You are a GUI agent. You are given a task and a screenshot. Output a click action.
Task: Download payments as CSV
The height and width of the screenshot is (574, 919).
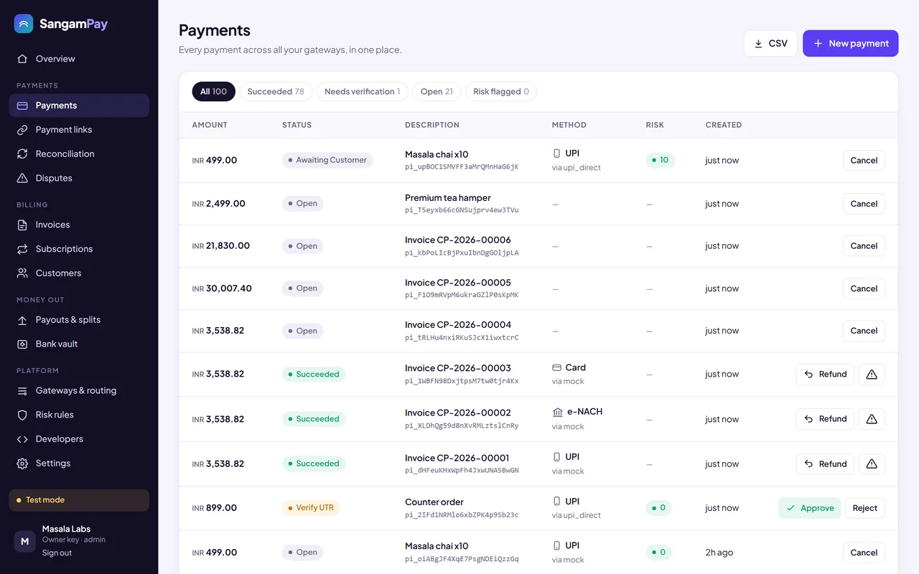pos(770,44)
